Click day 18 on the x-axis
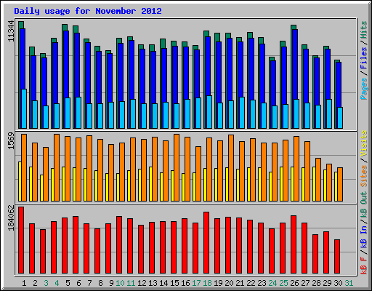This screenshot has height=291, width=372. click(207, 283)
